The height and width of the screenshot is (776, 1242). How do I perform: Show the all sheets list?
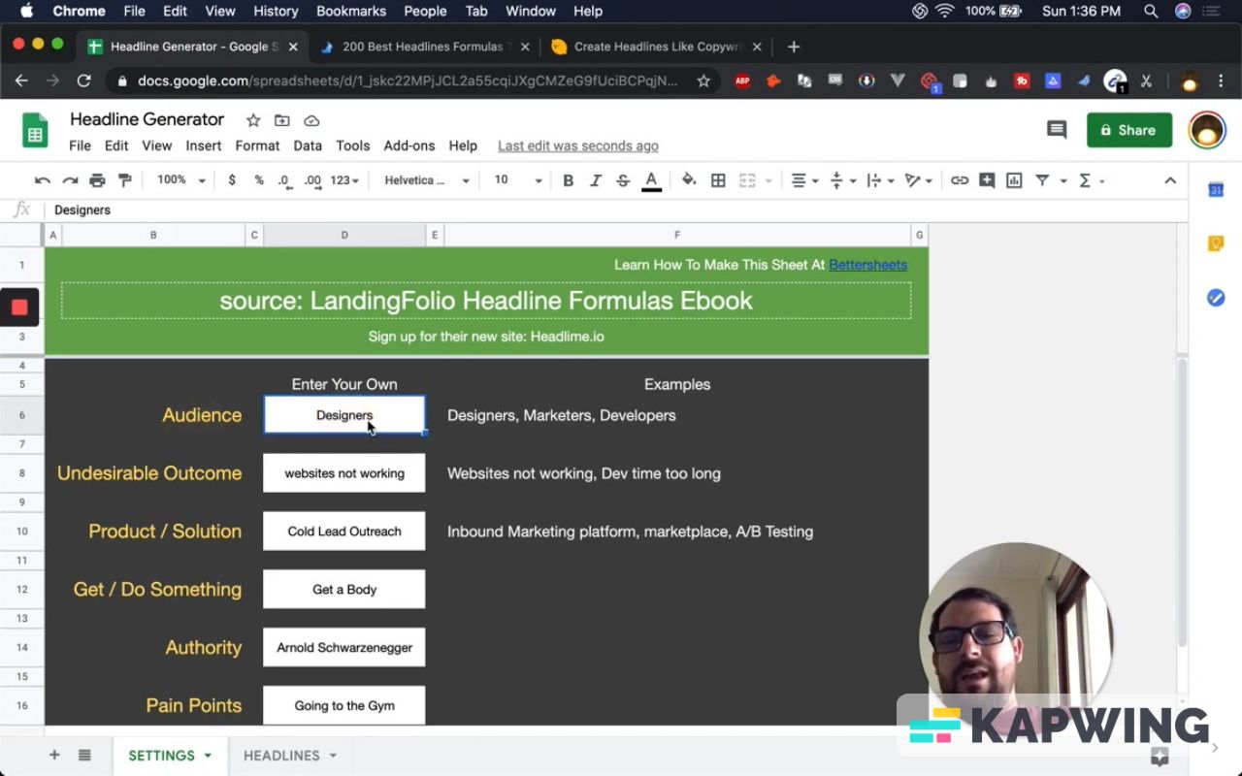84,756
